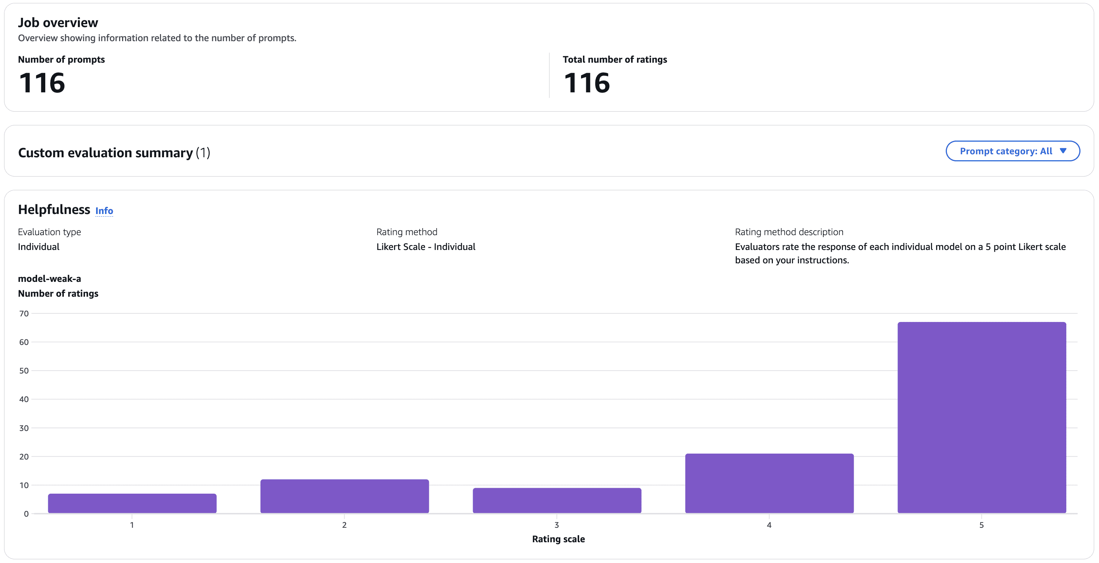1099x563 pixels.
Task: Click the Job overview heading
Action: (58, 23)
